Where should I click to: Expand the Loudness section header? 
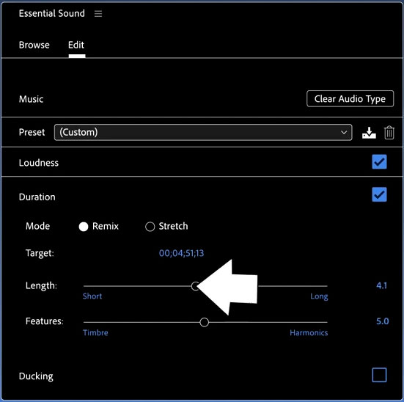coord(39,163)
